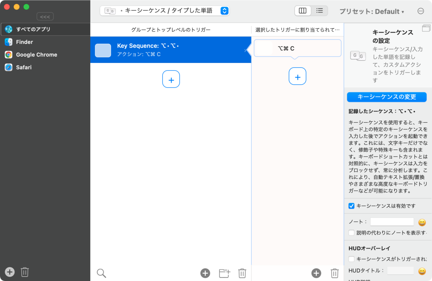Open the プリセット: Default dropdown

click(372, 11)
